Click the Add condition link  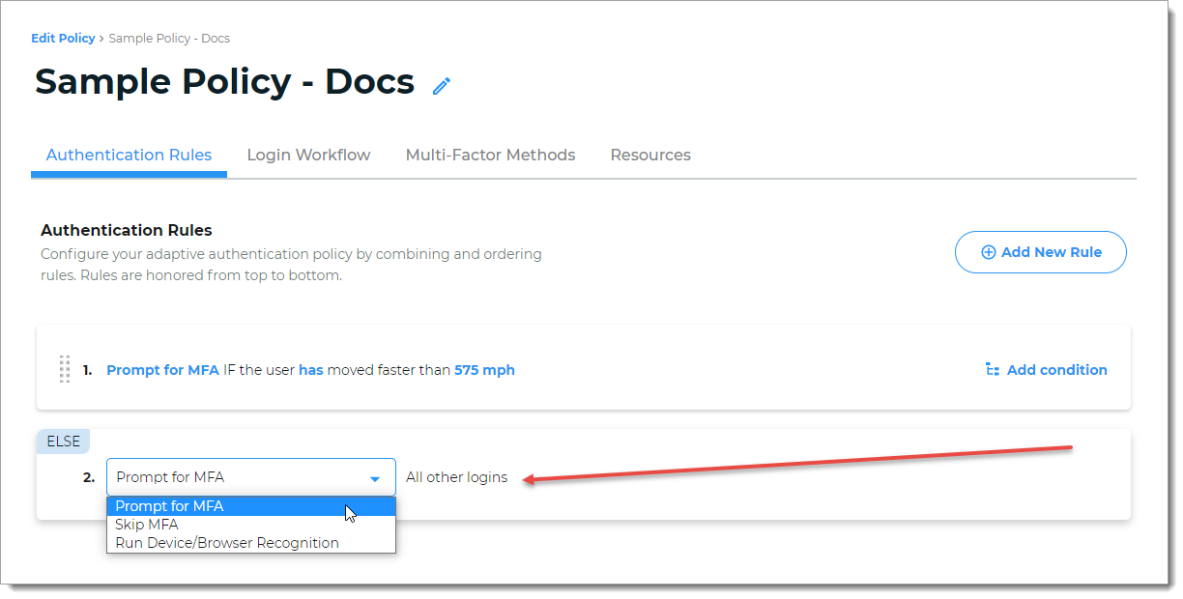pyautogui.click(x=1046, y=370)
